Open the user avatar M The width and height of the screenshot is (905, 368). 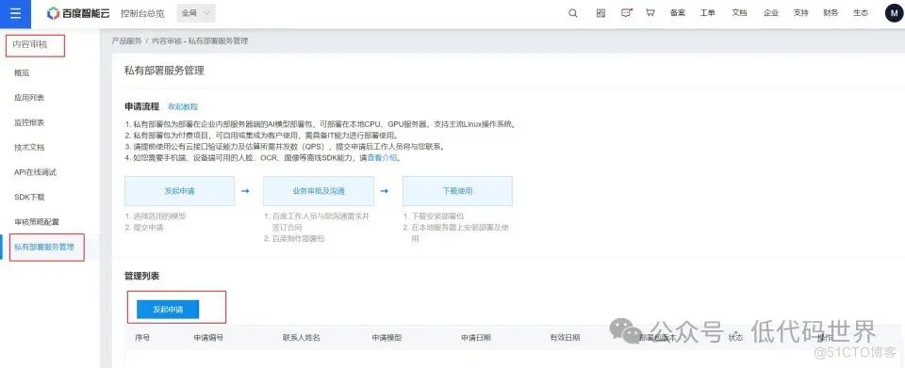(x=894, y=13)
